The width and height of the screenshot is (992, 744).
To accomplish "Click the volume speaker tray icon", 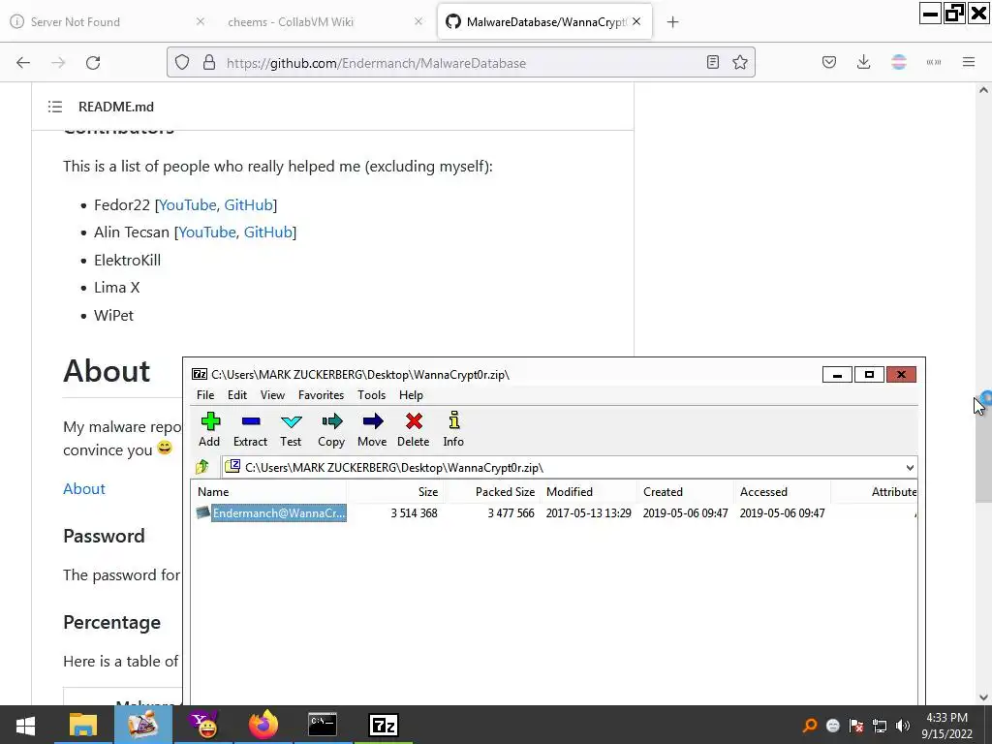I will (x=903, y=726).
